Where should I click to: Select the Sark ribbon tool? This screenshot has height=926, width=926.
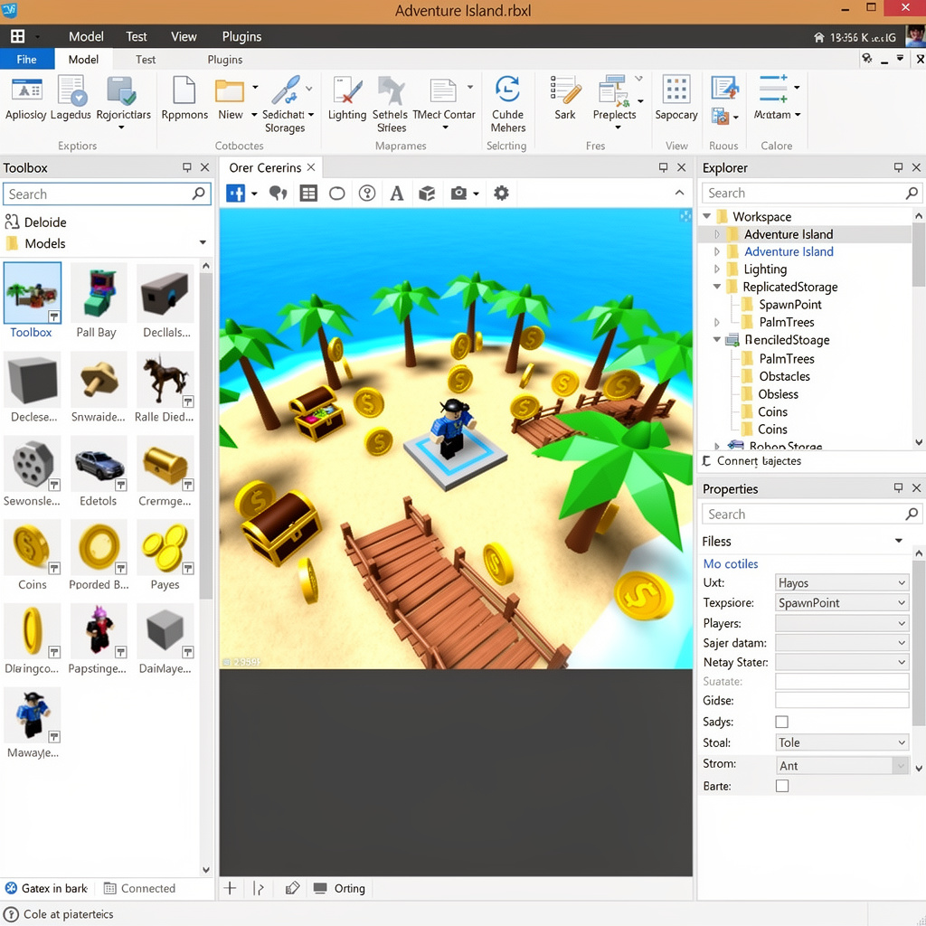[564, 99]
